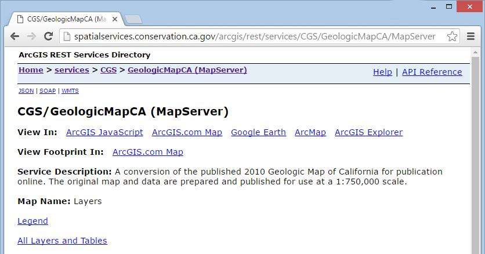Open the Chrome hamburger menu
Viewport: 485px width, 254px height.
pyautogui.click(x=470, y=37)
